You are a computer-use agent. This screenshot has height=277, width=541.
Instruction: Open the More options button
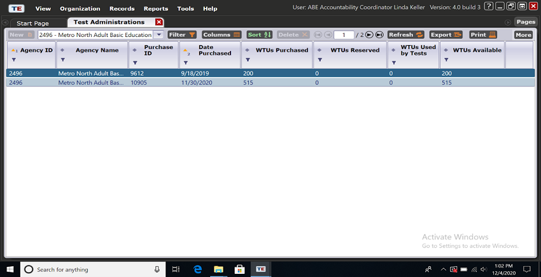tap(523, 34)
